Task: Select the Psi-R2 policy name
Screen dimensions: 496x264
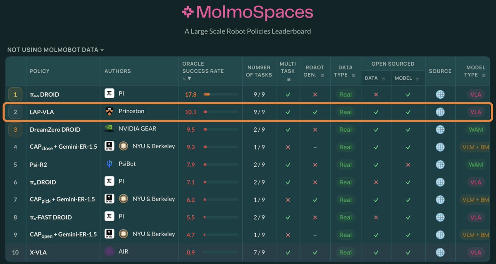Action: click(38, 165)
